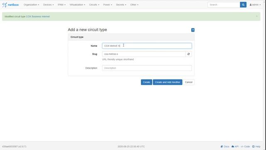This screenshot has width=266, height=150.
Task: Open the Docs footer link
Action: point(225,146)
